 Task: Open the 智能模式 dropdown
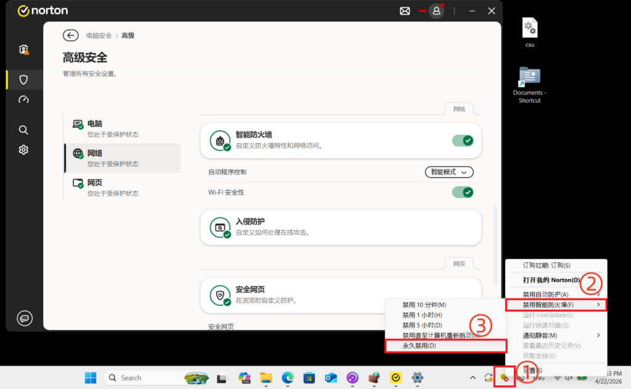click(449, 172)
